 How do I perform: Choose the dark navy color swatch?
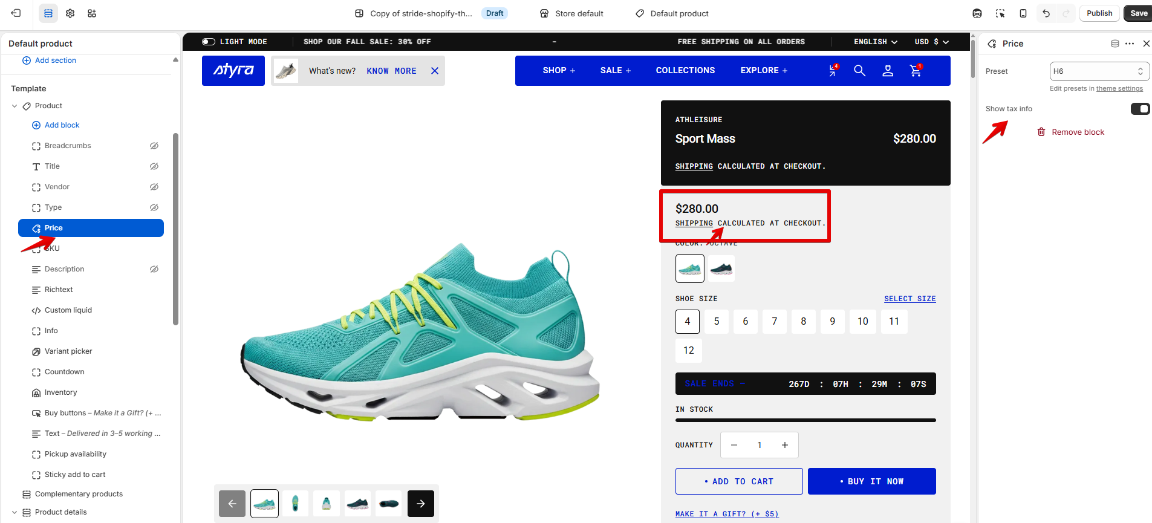pyautogui.click(x=721, y=268)
